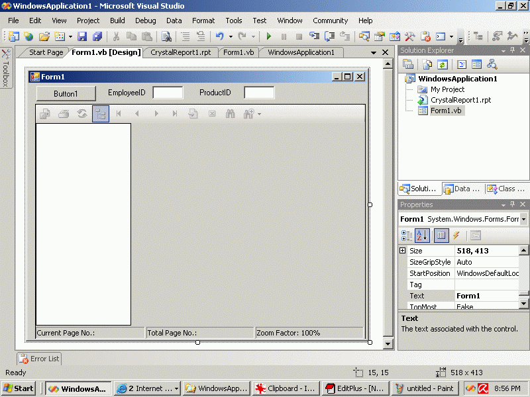
Task: Click the Step Over debug icon
Action: click(x=329, y=36)
